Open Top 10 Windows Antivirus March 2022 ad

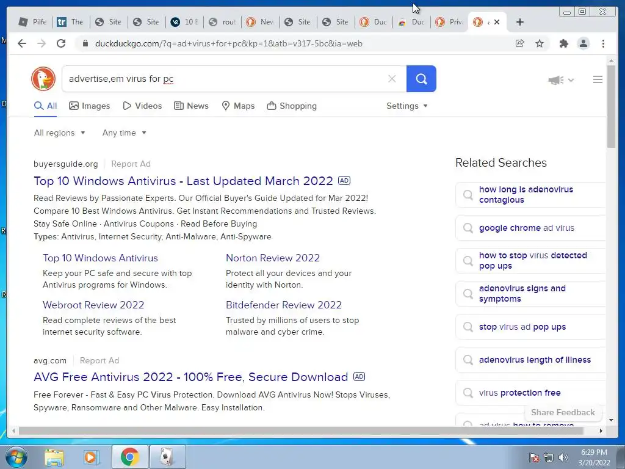pyautogui.click(x=183, y=181)
